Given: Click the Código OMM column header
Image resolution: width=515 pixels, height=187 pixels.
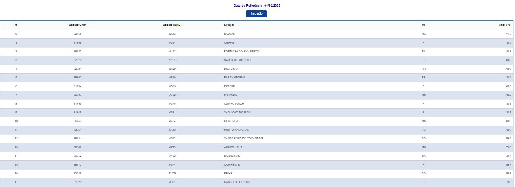Looking at the screenshot, I should [x=77, y=25].
